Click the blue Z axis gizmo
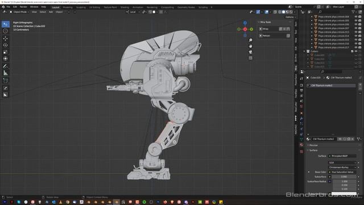This screenshot has height=205, width=364. [245, 23]
